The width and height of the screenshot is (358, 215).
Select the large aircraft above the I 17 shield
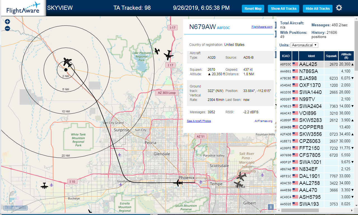click(x=169, y=55)
